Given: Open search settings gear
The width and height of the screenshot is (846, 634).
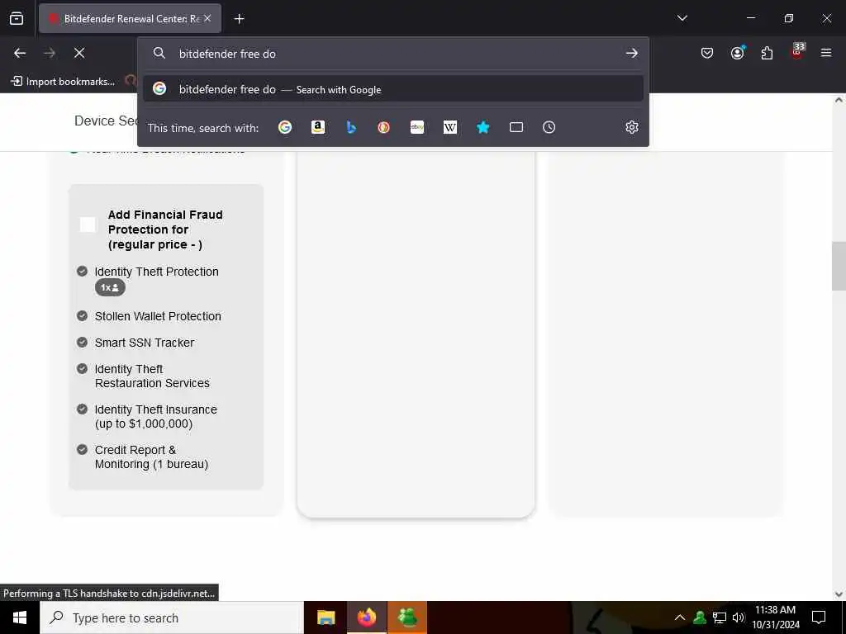Looking at the screenshot, I should (631, 127).
